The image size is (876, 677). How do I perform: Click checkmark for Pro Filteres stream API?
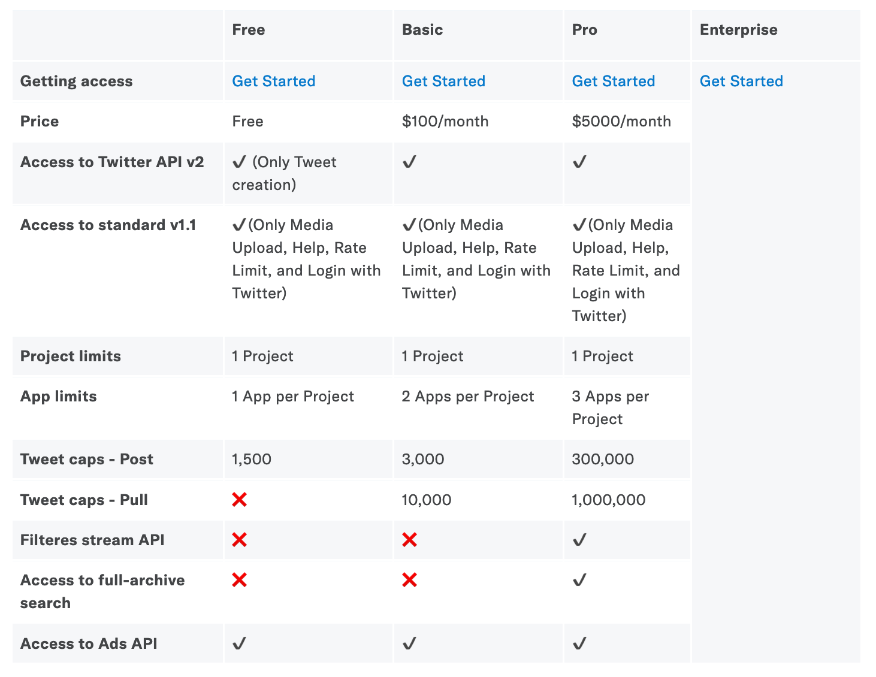click(x=579, y=540)
